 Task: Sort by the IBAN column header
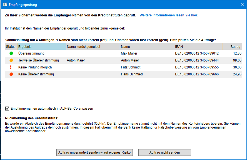(x=198, y=46)
